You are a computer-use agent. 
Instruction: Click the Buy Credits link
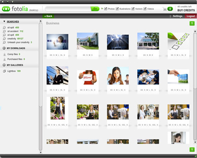point(186,10)
